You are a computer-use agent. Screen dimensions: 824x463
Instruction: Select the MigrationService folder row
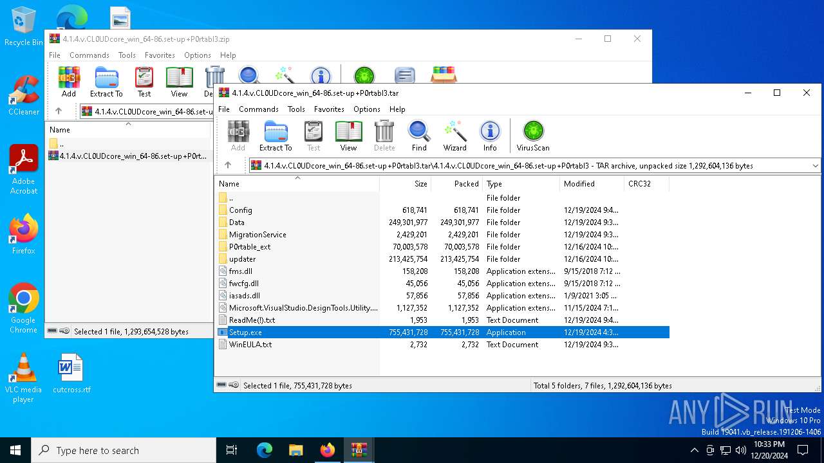(443, 235)
